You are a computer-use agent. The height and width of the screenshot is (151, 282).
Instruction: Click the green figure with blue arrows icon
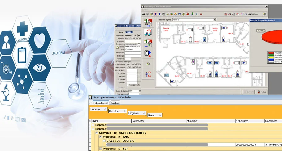pos(192,14)
